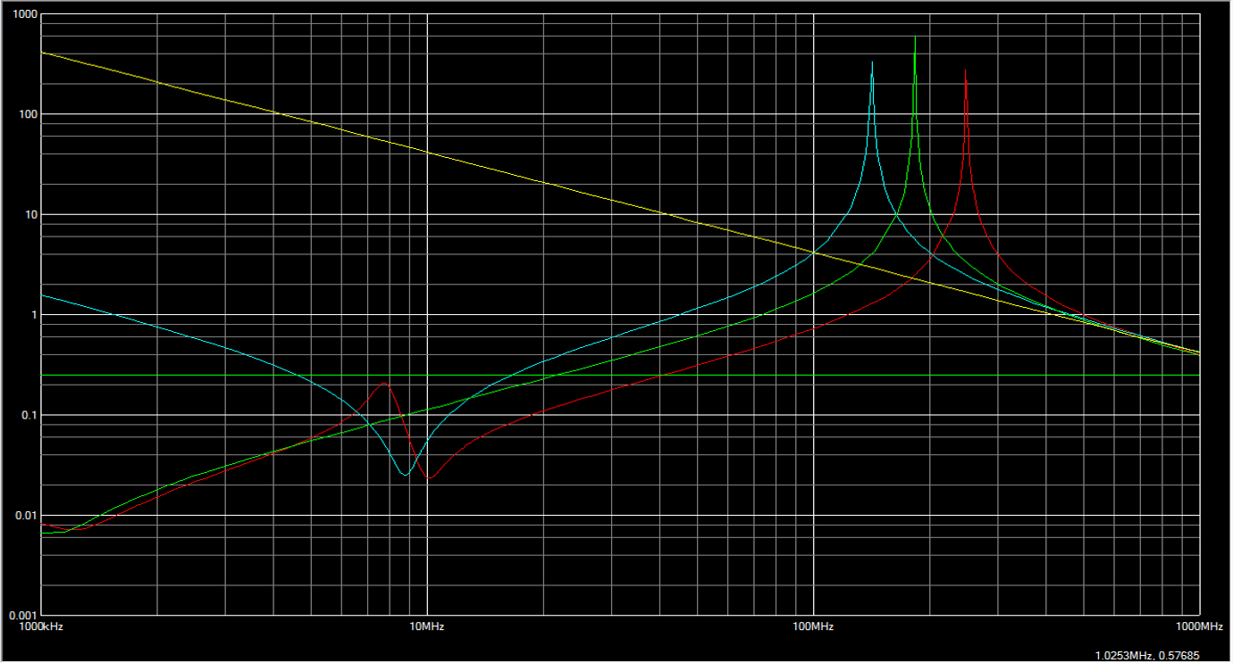Click the 1000kHz label on the X axis
Screen dimensions: 1233x663
42,626
